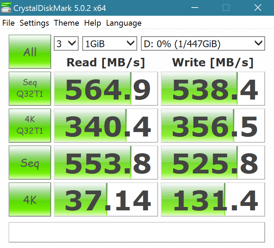Viewport: 274px width, 248px height.
Task: Select the 525.8 Seq write result
Action: click(213, 162)
